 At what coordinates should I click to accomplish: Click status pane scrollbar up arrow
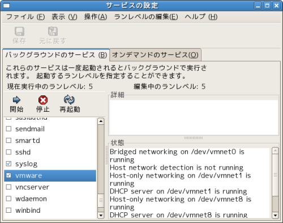coord(275,151)
